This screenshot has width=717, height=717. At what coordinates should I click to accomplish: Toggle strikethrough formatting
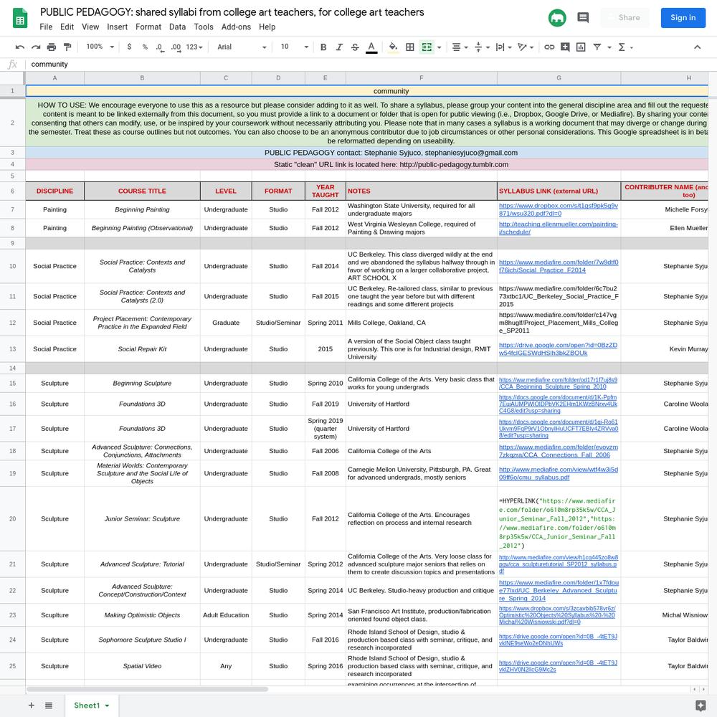(355, 47)
